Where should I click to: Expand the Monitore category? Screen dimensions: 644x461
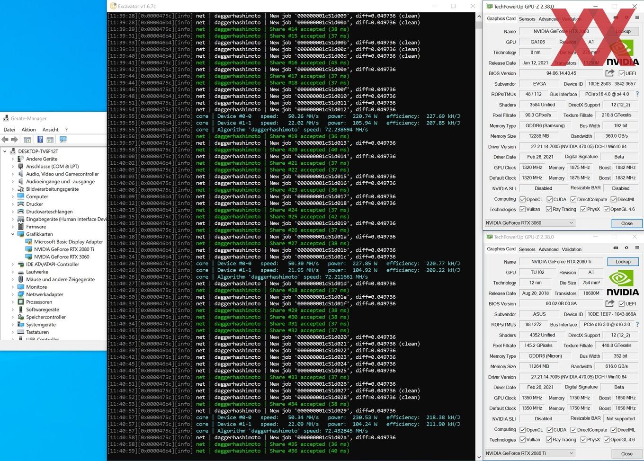[13, 287]
